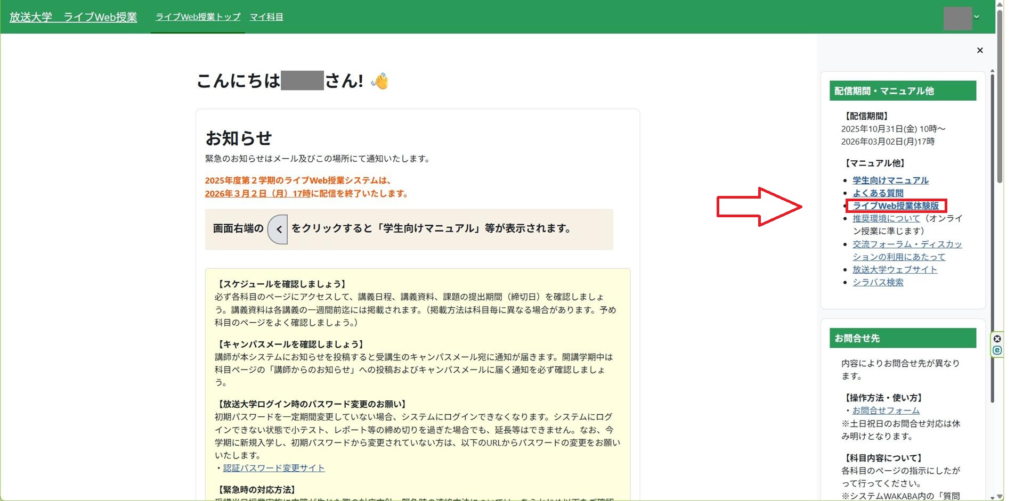1023x501 pixels.
Task: Click the black circled-X icon at right edge
Action: [997, 339]
